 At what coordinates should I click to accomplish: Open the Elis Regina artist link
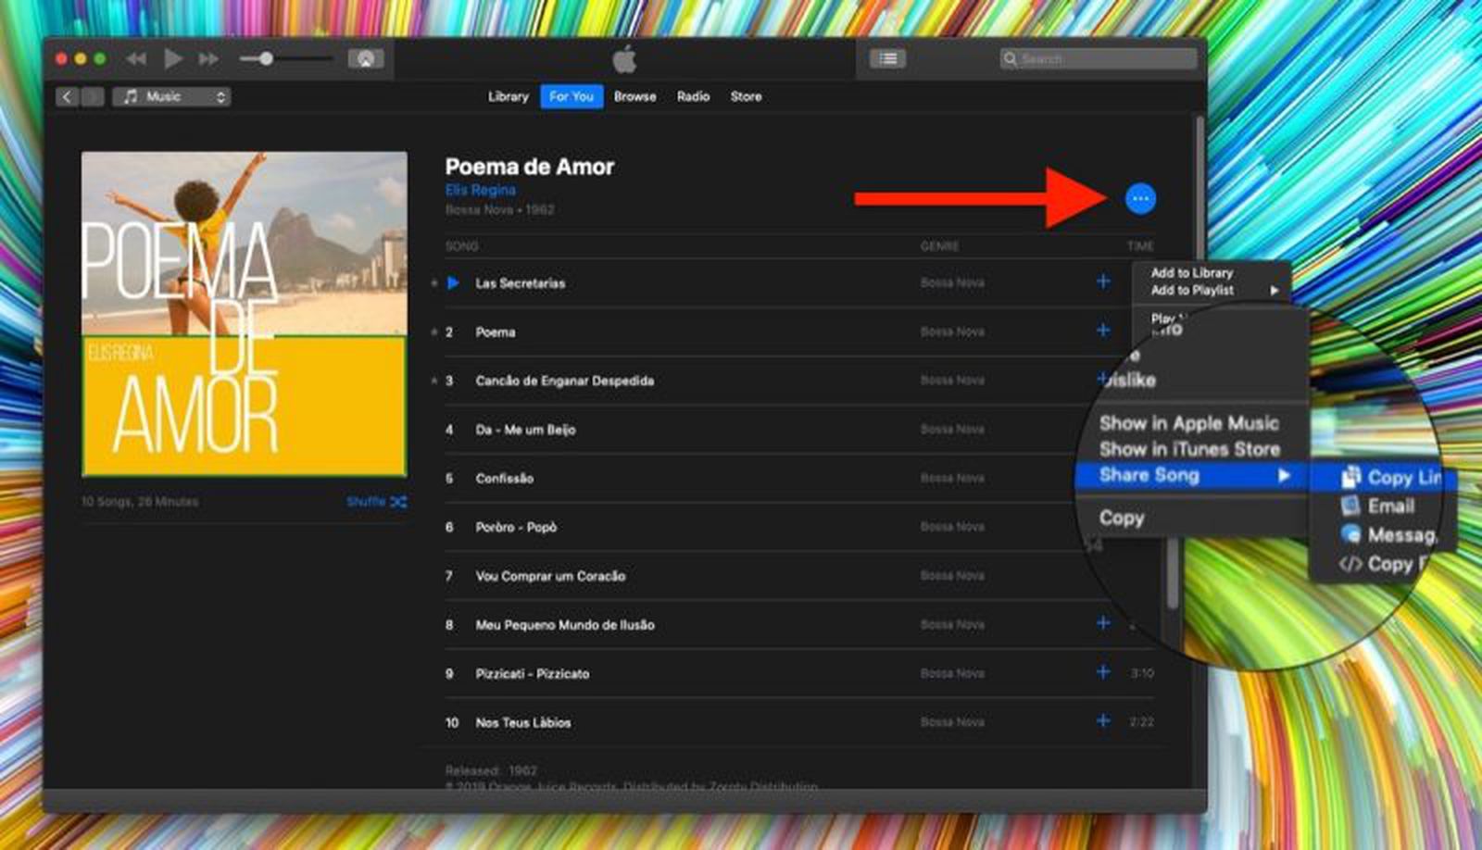tap(480, 190)
